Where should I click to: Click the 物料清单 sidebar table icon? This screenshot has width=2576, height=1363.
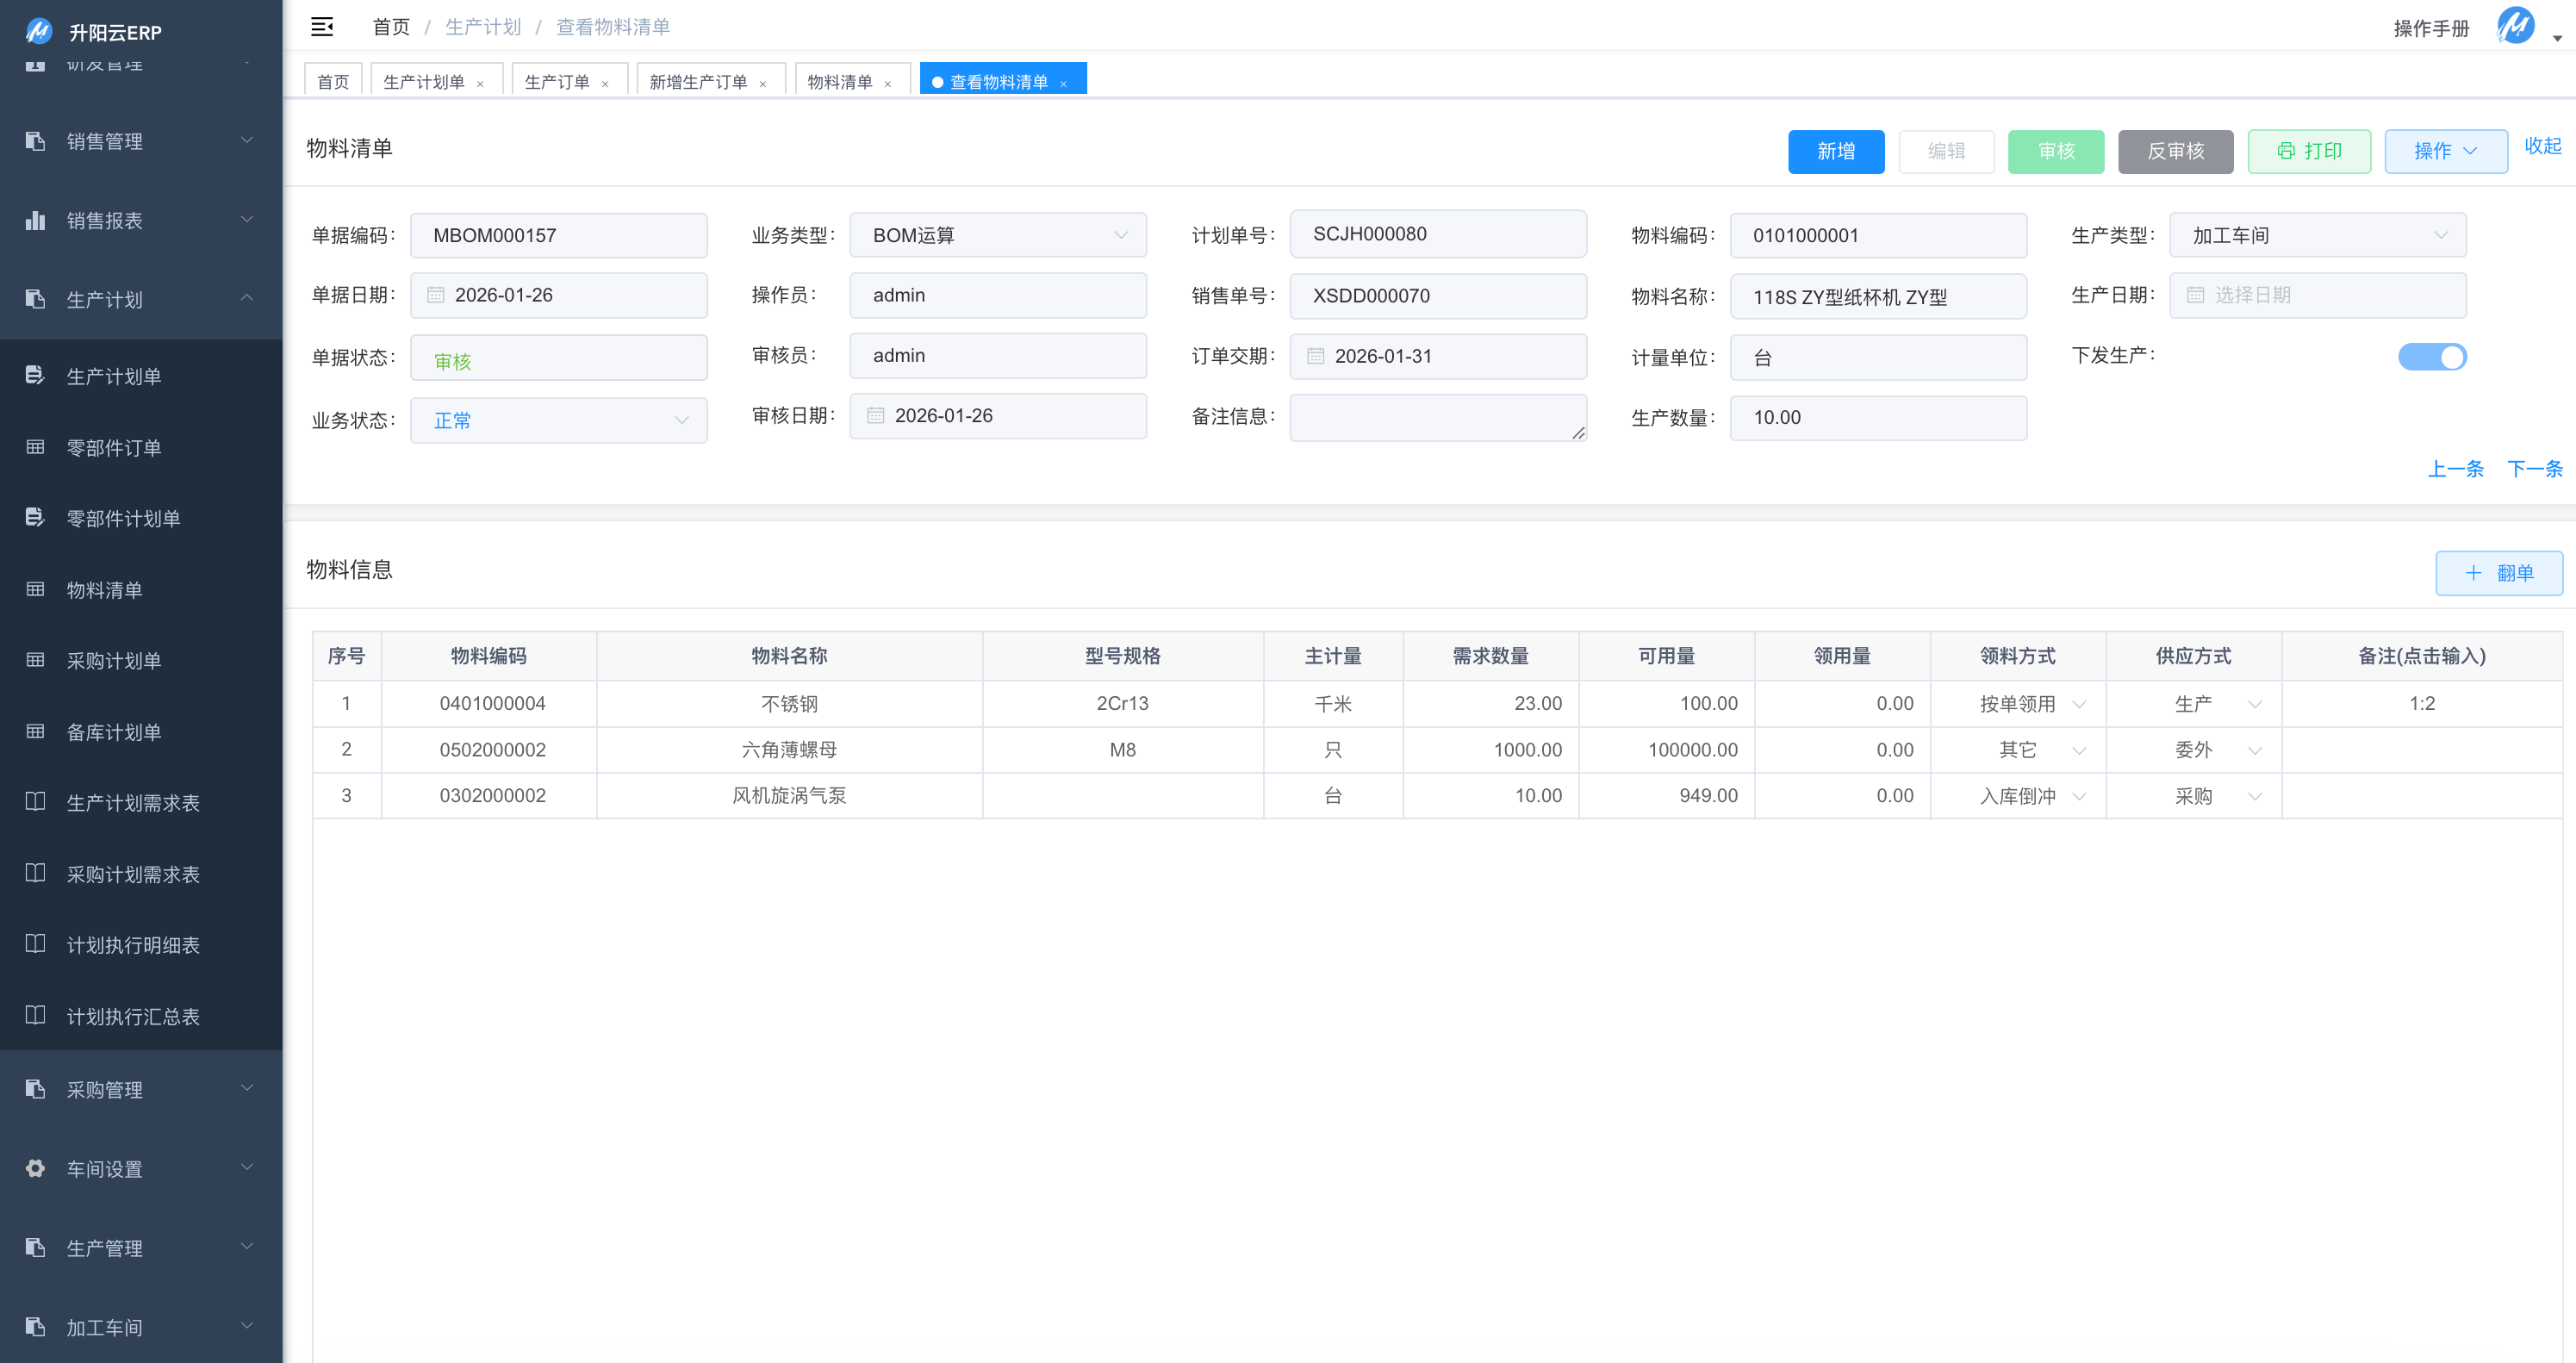(x=35, y=589)
